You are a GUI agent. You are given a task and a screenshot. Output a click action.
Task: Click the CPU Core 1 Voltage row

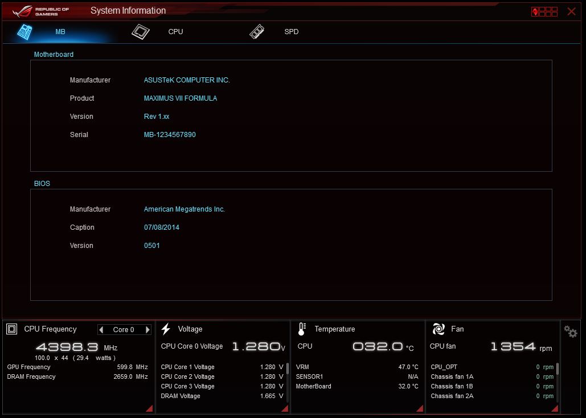click(x=222, y=367)
